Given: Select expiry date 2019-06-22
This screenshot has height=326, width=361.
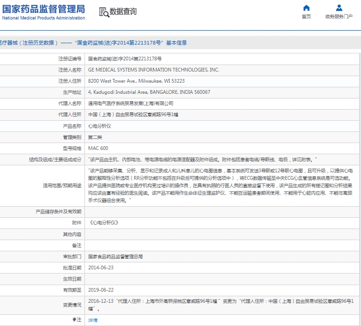Looking at the screenshot, I should pos(101,290).
